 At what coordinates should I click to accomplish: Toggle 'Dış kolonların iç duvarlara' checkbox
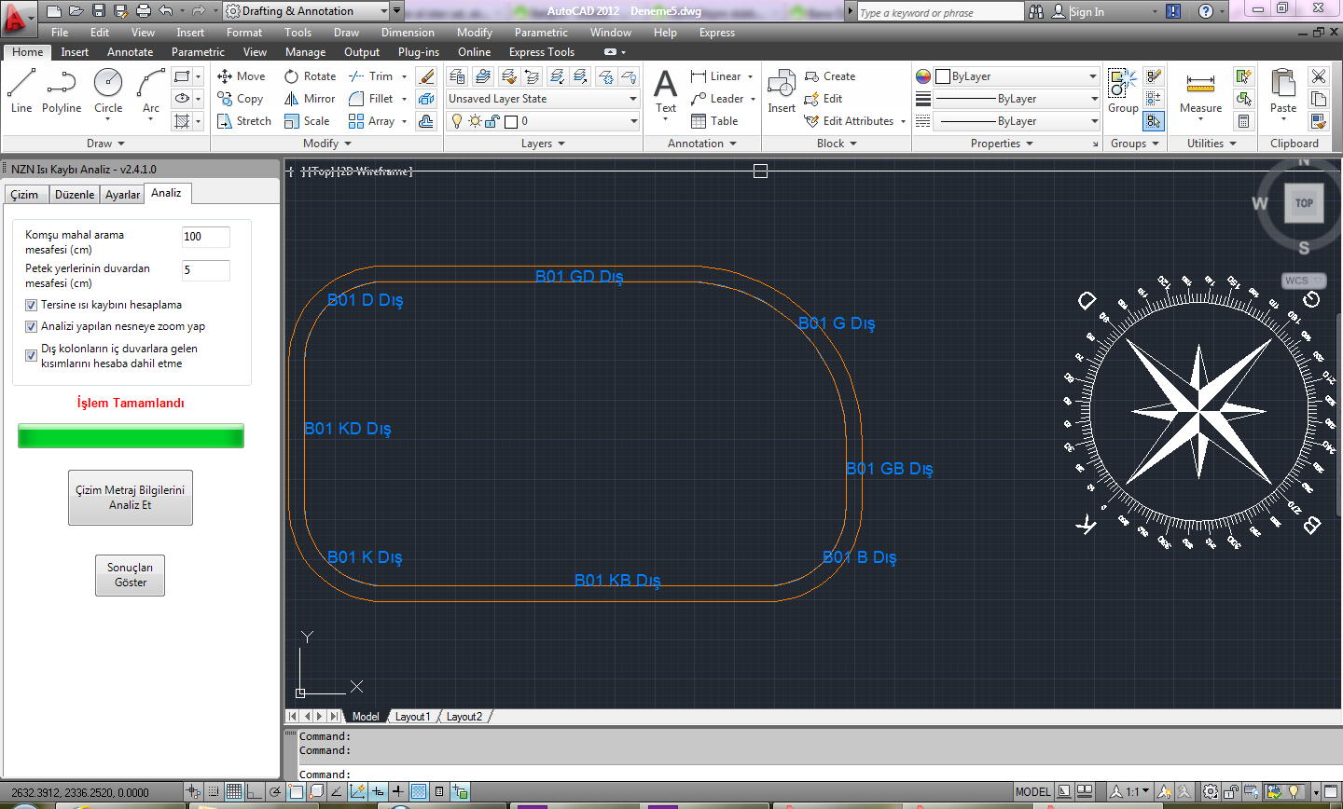pos(31,355)
